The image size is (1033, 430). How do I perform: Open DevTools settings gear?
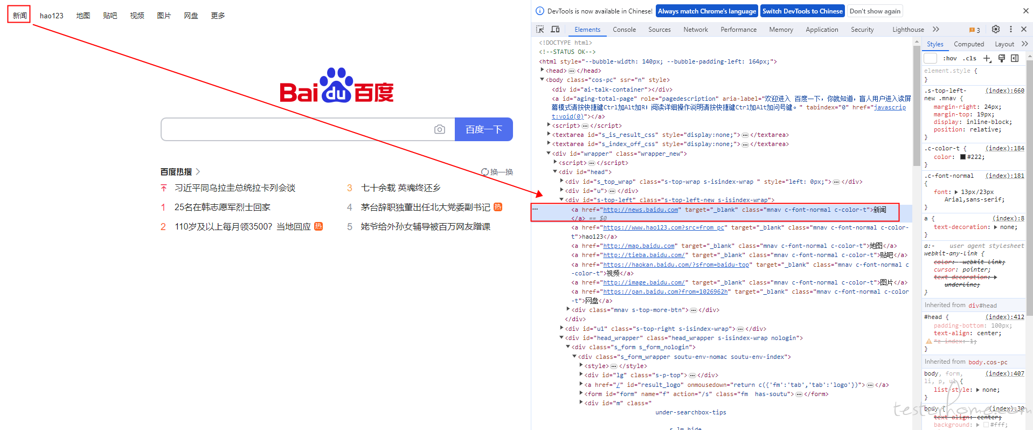click(996, 29)
